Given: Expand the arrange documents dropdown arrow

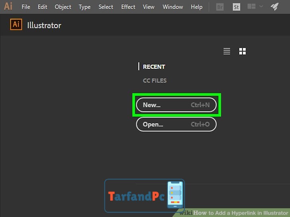Looking at the screenshot, I should (261, 6).
